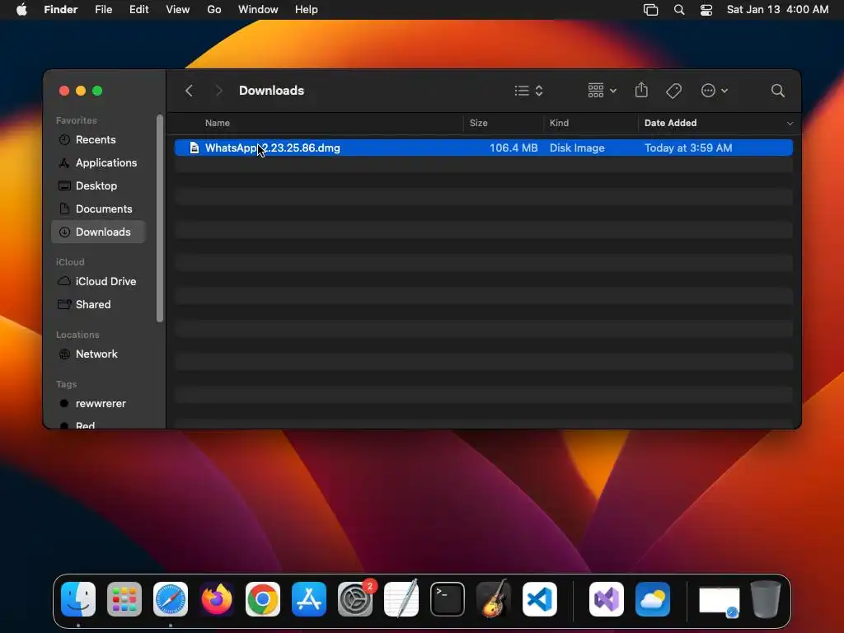Open Documents in the sidebar
Image resolution: width=844 pixels, height=633 pixels.
coord(98,209)
